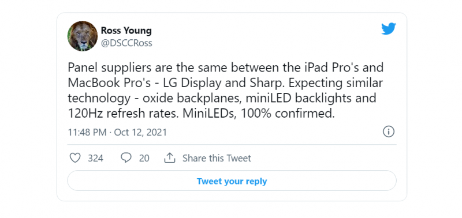Open Twitter via the blue bird logo
This screenshot has height=218, width=462.
[389, 29]
